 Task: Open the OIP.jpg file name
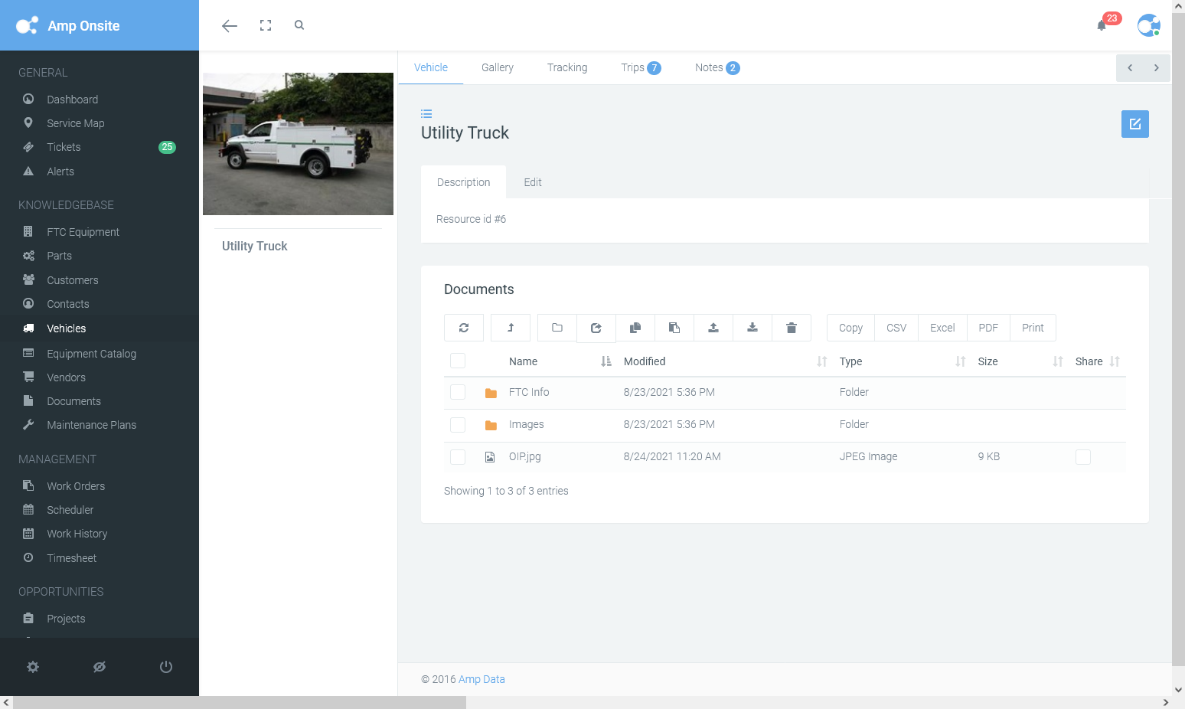tap(525, 456)
